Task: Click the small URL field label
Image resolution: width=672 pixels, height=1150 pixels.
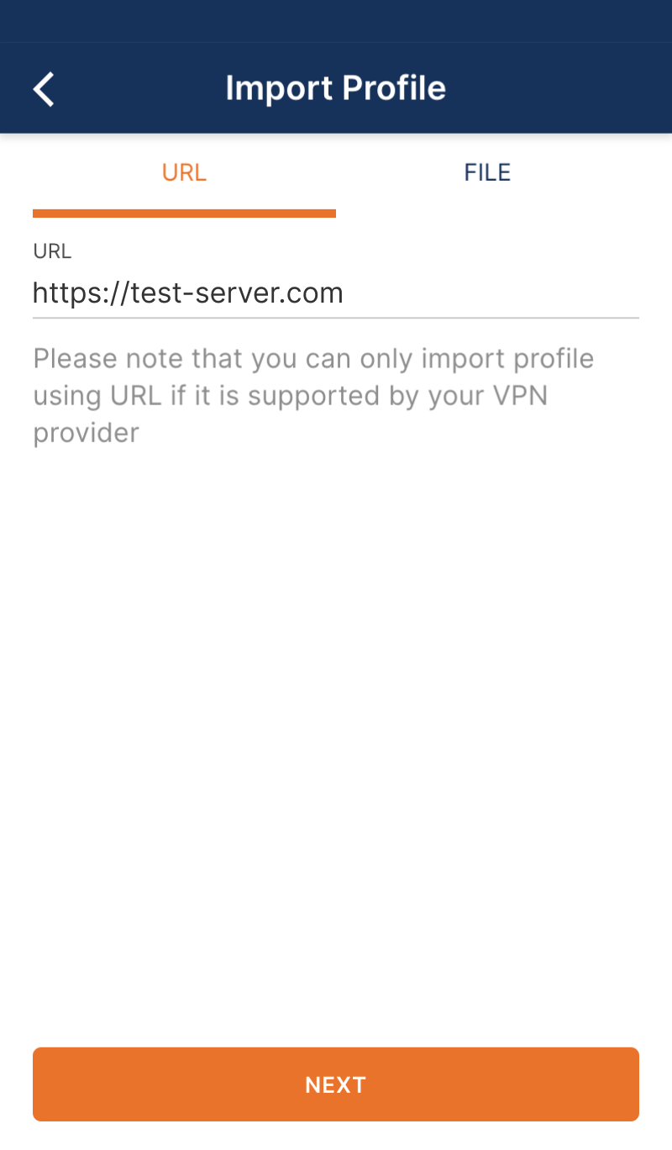Action: 52,251
